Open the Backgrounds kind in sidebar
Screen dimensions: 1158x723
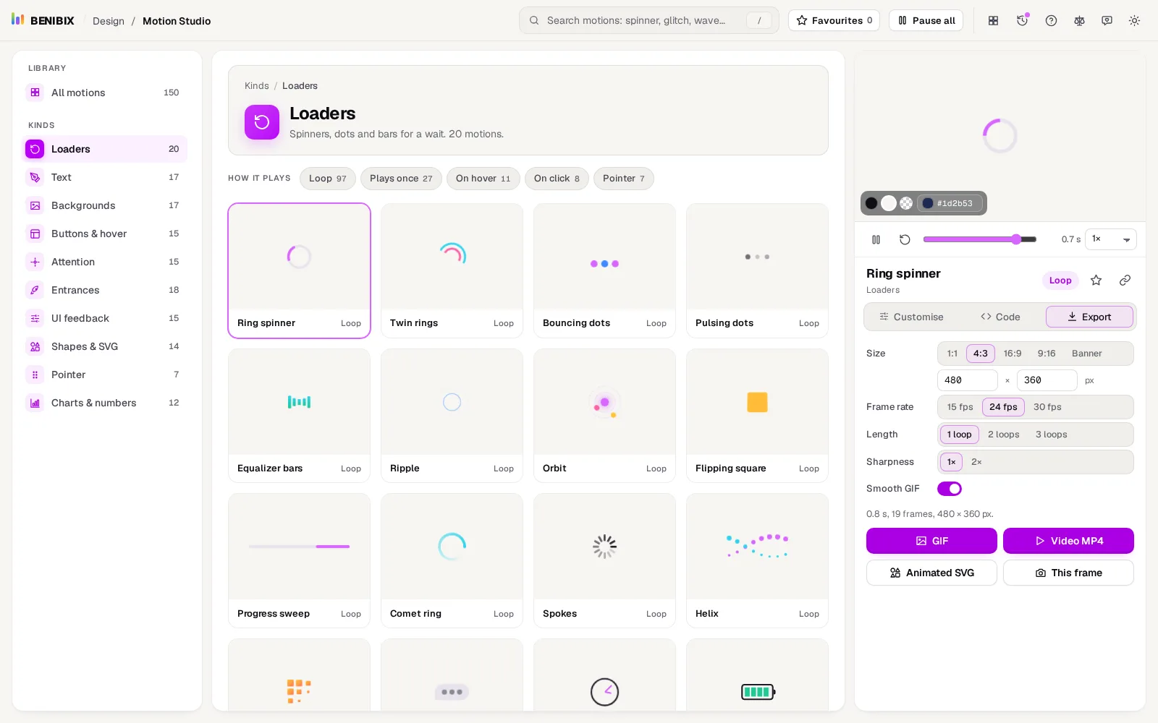105,205
